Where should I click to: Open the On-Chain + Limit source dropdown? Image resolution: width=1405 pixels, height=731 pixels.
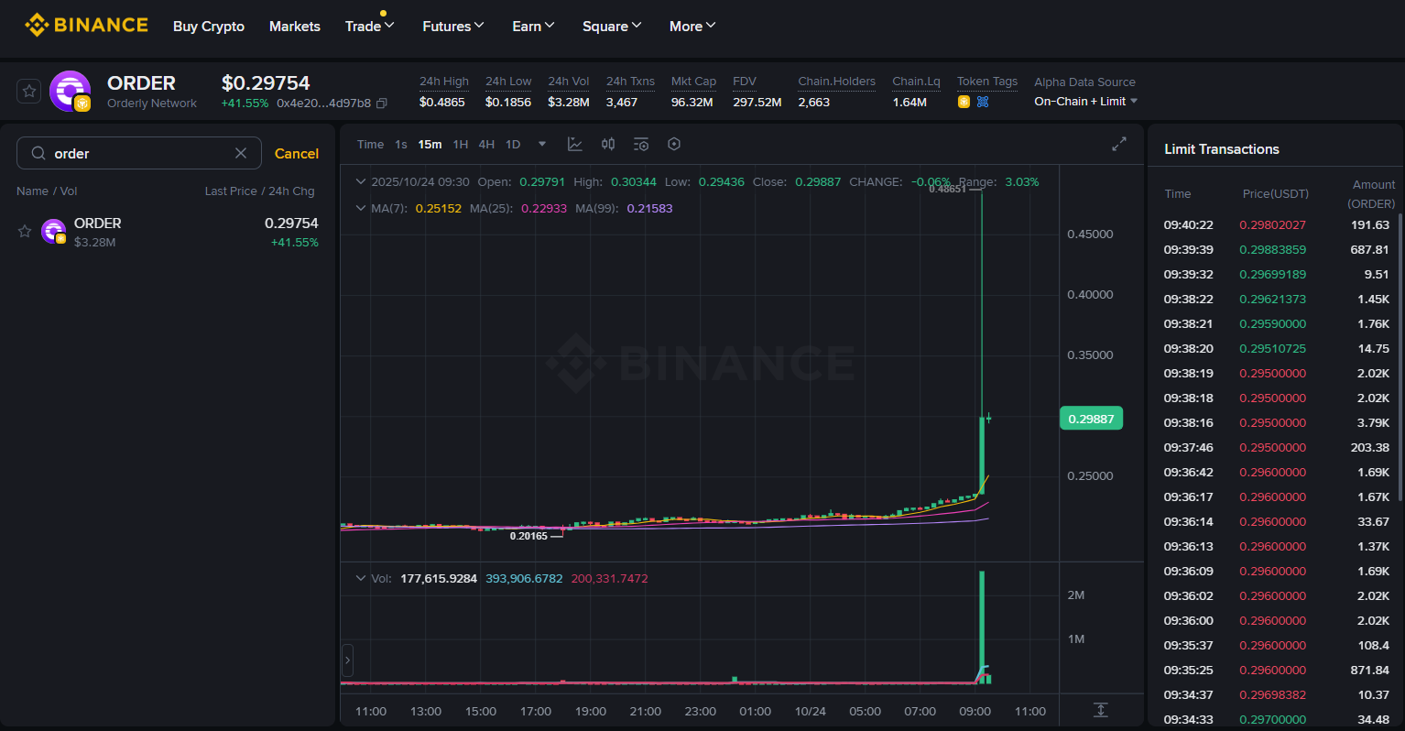point(1085,102)
